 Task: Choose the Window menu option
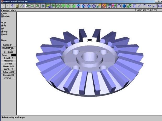(5, 16)
